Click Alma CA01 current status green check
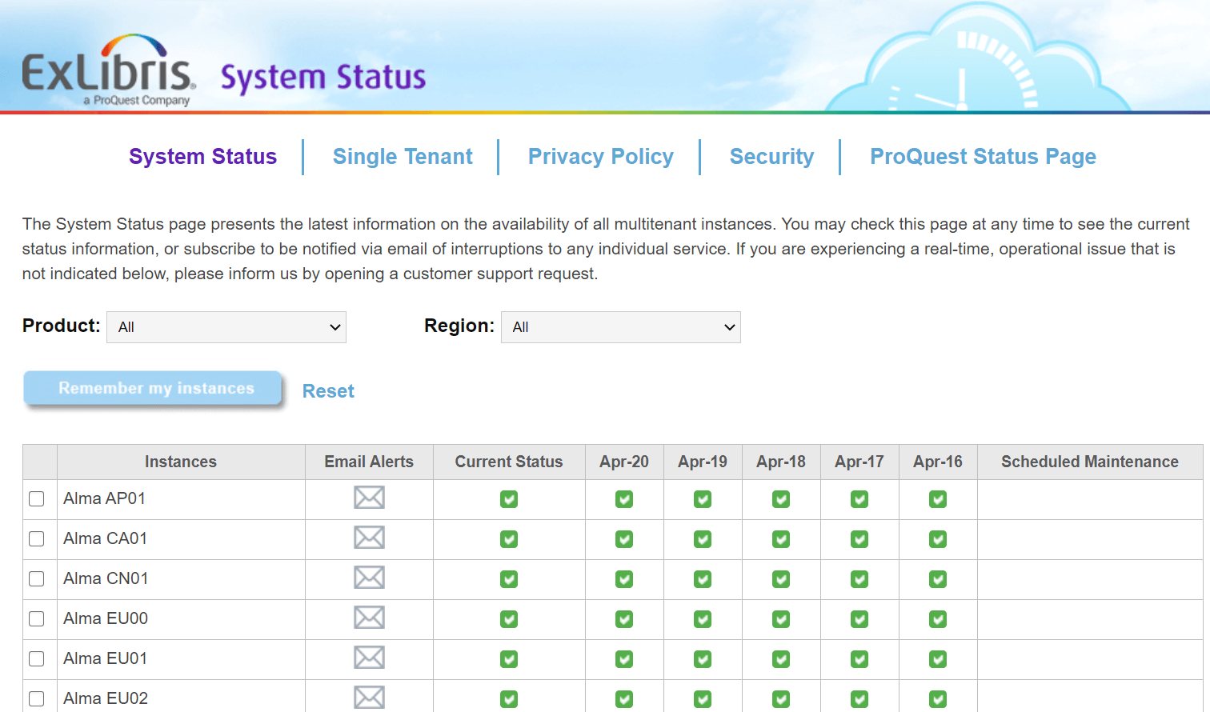 pos(509,539)
